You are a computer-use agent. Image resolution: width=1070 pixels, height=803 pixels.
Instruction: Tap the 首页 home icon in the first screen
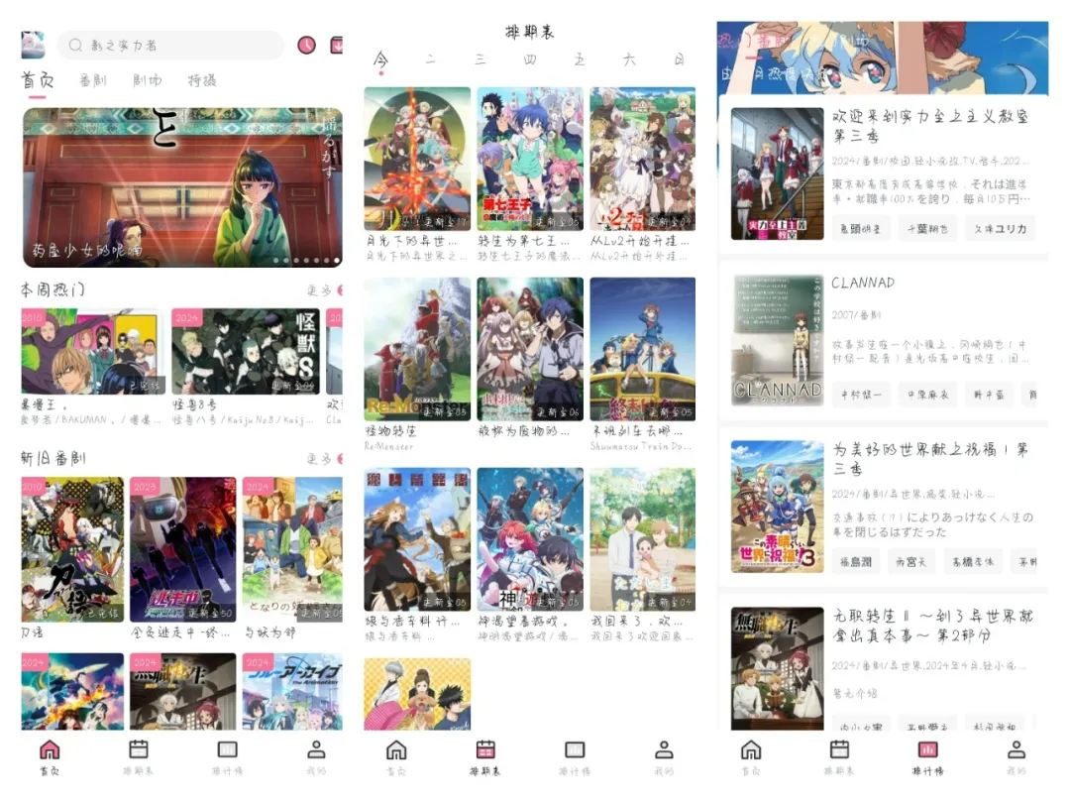(50, 749)
